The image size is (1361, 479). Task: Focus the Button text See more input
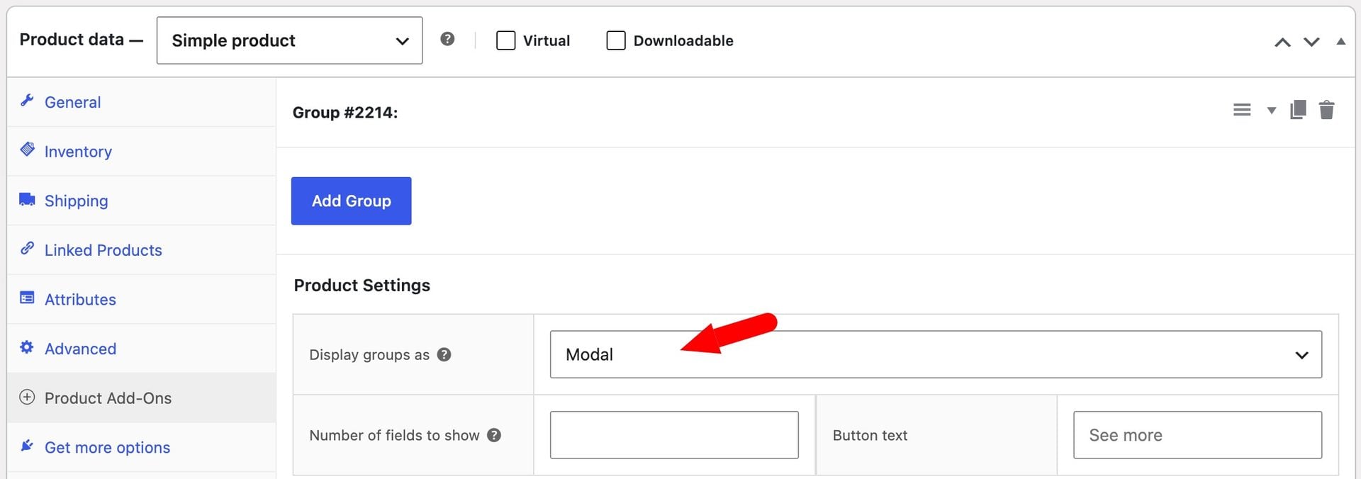[1197, 435]
